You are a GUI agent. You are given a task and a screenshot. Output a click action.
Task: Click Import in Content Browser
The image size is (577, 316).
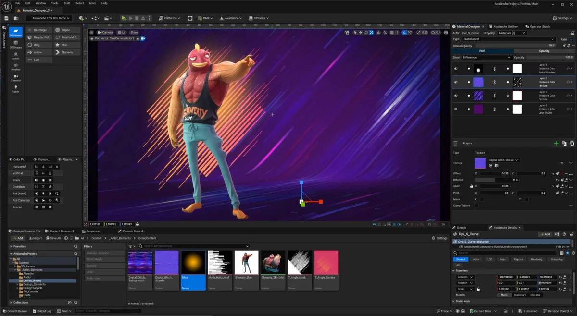point(35,238)
